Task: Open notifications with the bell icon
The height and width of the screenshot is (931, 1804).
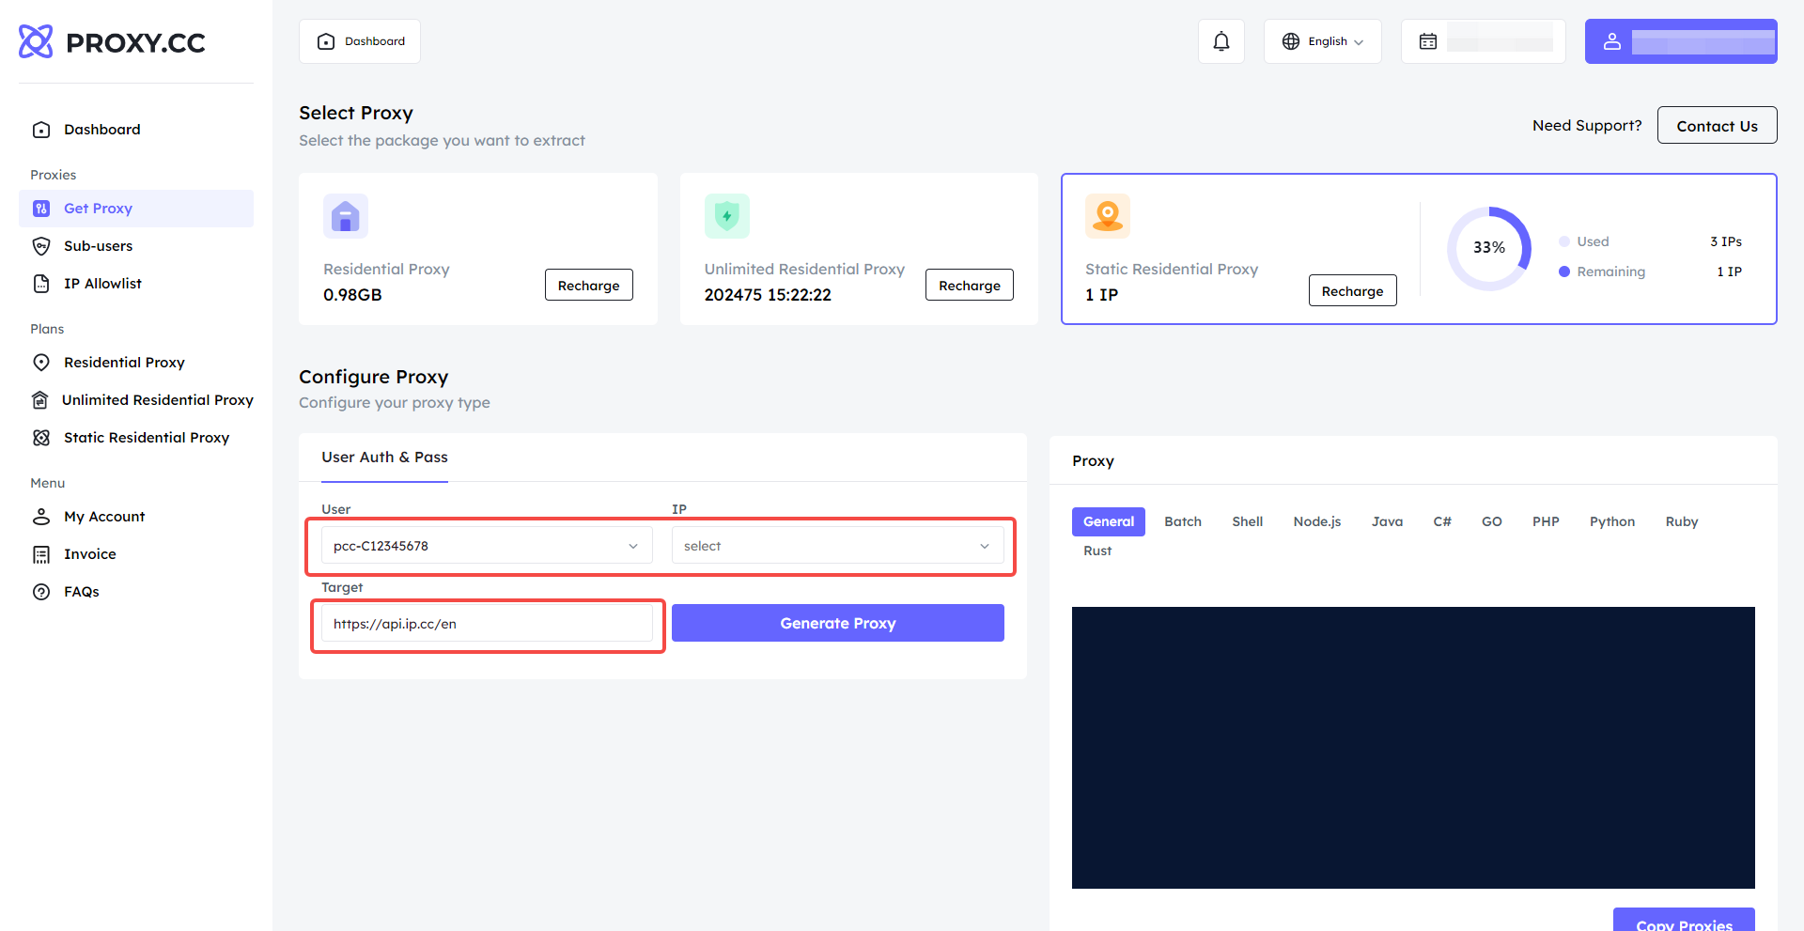Action: coord(1221,41)
